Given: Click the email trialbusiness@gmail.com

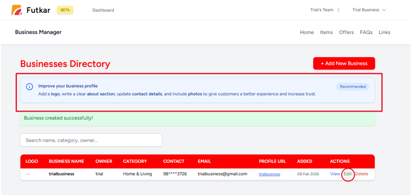Looking at the screenshot, I should coord(222,174).
